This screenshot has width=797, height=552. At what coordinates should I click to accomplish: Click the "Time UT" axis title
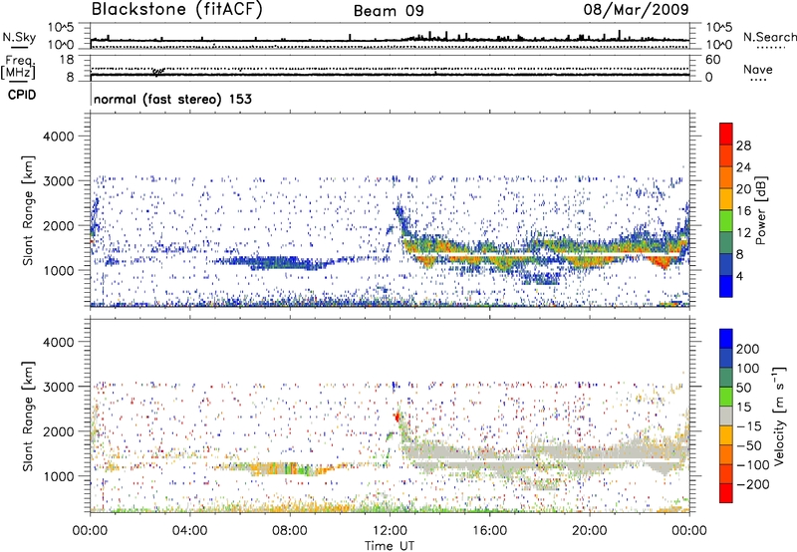[390, 546]
